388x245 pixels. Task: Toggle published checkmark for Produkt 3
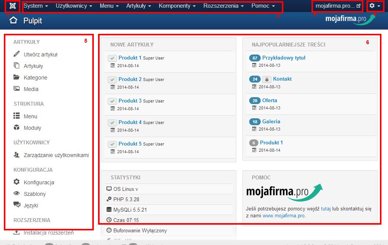coord(112,101)
